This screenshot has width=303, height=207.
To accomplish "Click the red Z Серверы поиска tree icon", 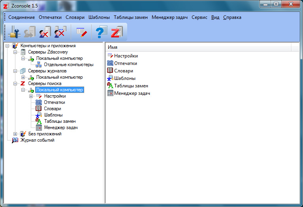I will 23,83.
